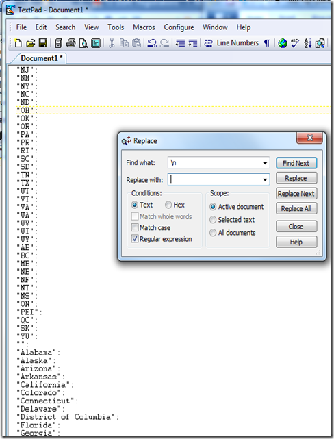Click the "WY" line in document
This screenshot has width=334, height=439.
click(x=27, y=240)
